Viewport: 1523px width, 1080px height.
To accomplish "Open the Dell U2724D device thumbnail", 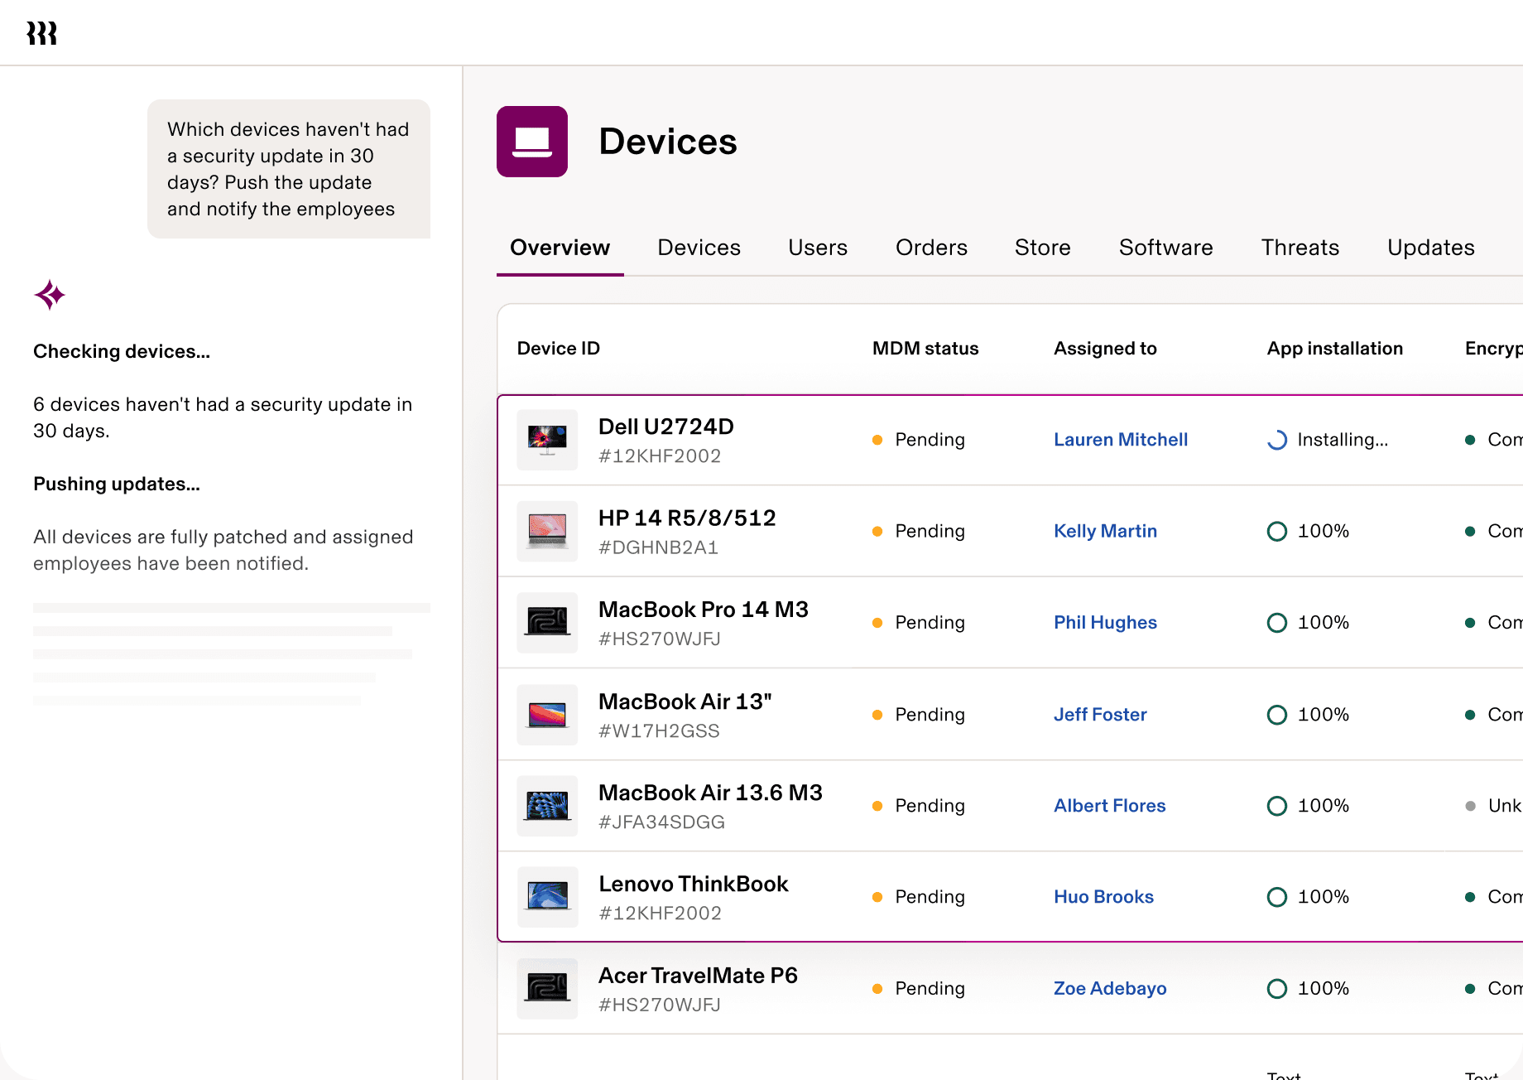I will click(547, 440).
